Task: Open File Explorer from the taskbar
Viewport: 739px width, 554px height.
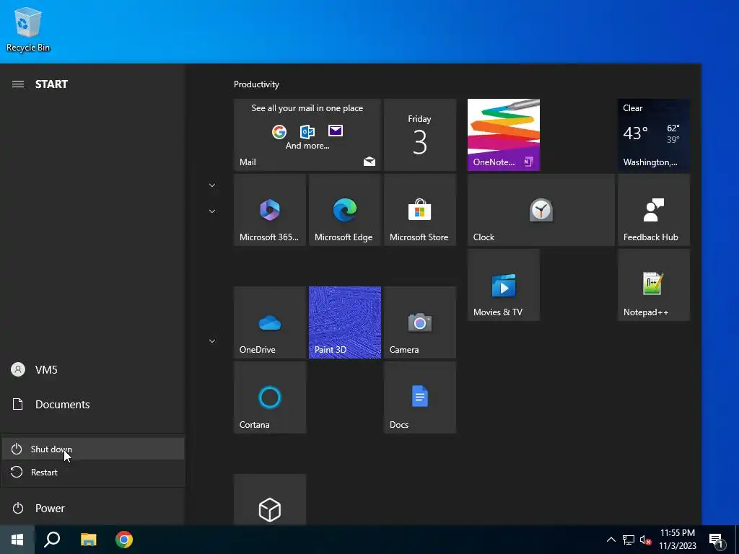Action: (x=88, y=540)
